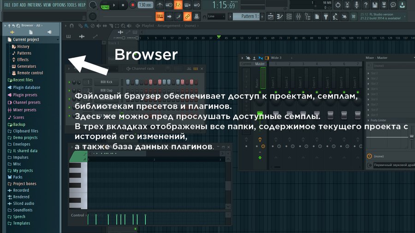Viewport: 415px width, 233px height.
Task: Open the Wide 3 mixer layout dropdown
Action: [281, 58]
